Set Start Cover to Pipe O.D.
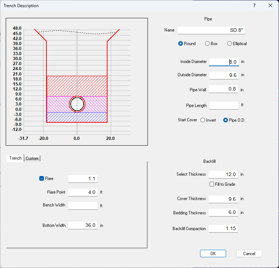This screenshot has height=268, width=279. coord(225,120)
